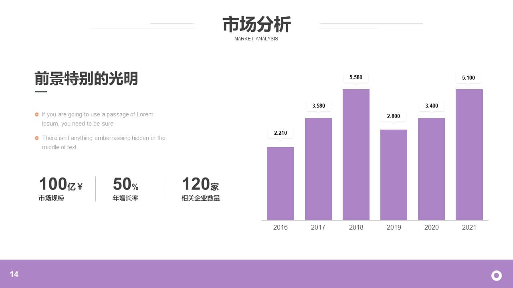Click the orange bullet before 'There isn't anything'
The width and height of the screenshot is (513, 288).
tap(37, 138)
